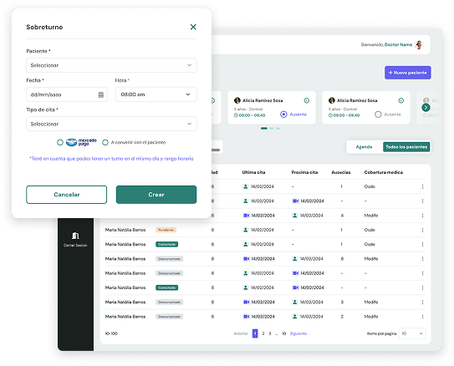Close the Sobreturno dialog with the X

tap(193, 27)
